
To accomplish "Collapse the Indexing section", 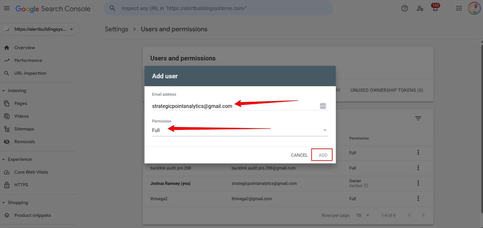I will click(x=4, y=91).
